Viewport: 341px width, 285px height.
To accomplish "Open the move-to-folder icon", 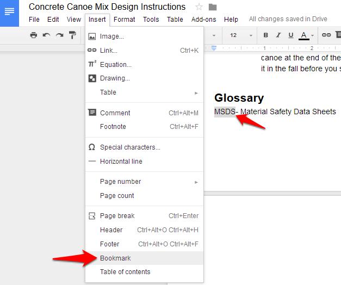I will click(x=213, y=7).
